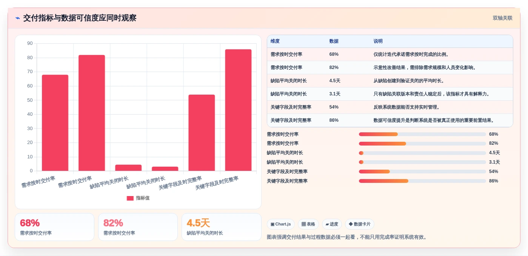This screenshot has height=256, width=528.
Task: Click the description starting with 数据可信度提升
Action: coord(434,121)
